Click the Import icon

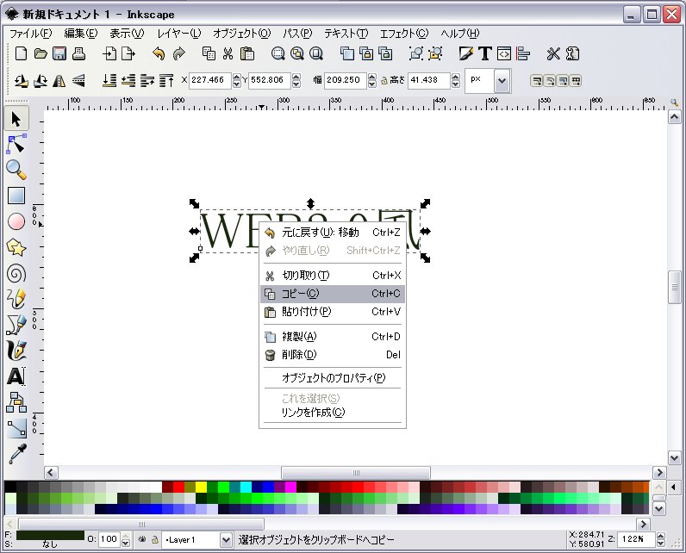click(x=109, y=53)
